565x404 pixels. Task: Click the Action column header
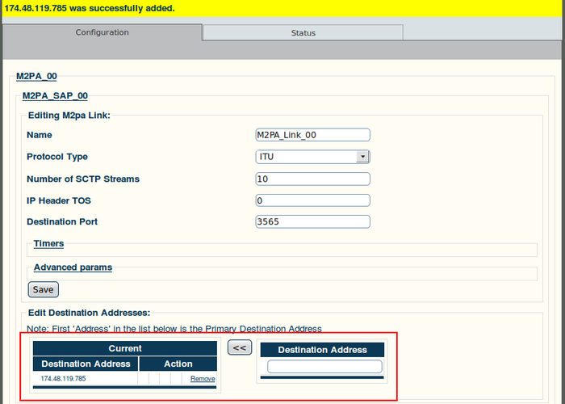point(178,364)
